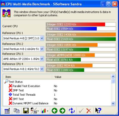Screen dimensions: 119x116
Task: Select the SMP Test text
Action: click(18, 90)
